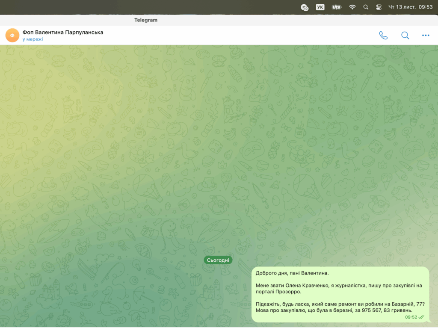Click the greeting line 'Доброго дня, пані Валентина.'
This screenshot has width=438, height=328.
pos(292,273)
